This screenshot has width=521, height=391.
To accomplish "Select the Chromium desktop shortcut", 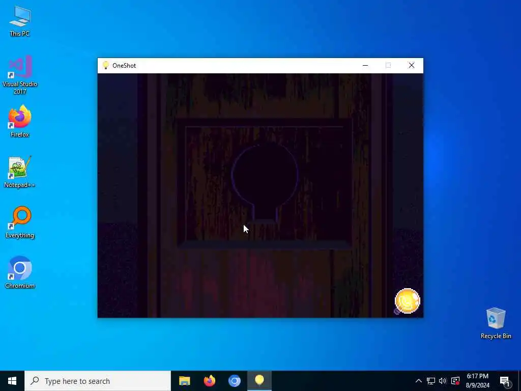I will click(x=20, y=273).
